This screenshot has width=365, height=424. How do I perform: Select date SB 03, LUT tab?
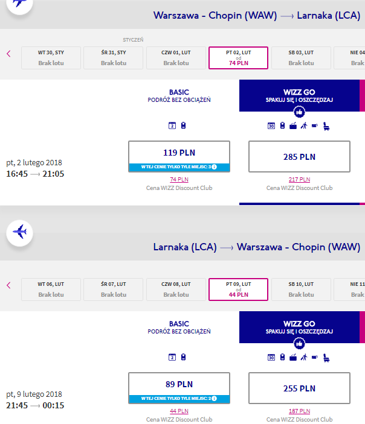coord(301,58)
